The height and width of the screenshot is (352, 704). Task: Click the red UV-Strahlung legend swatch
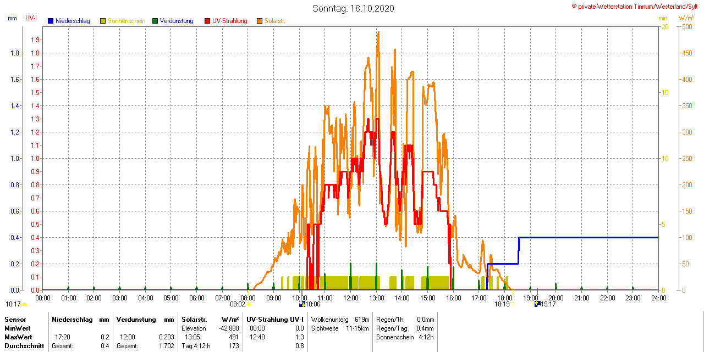(x=207, y=21)
